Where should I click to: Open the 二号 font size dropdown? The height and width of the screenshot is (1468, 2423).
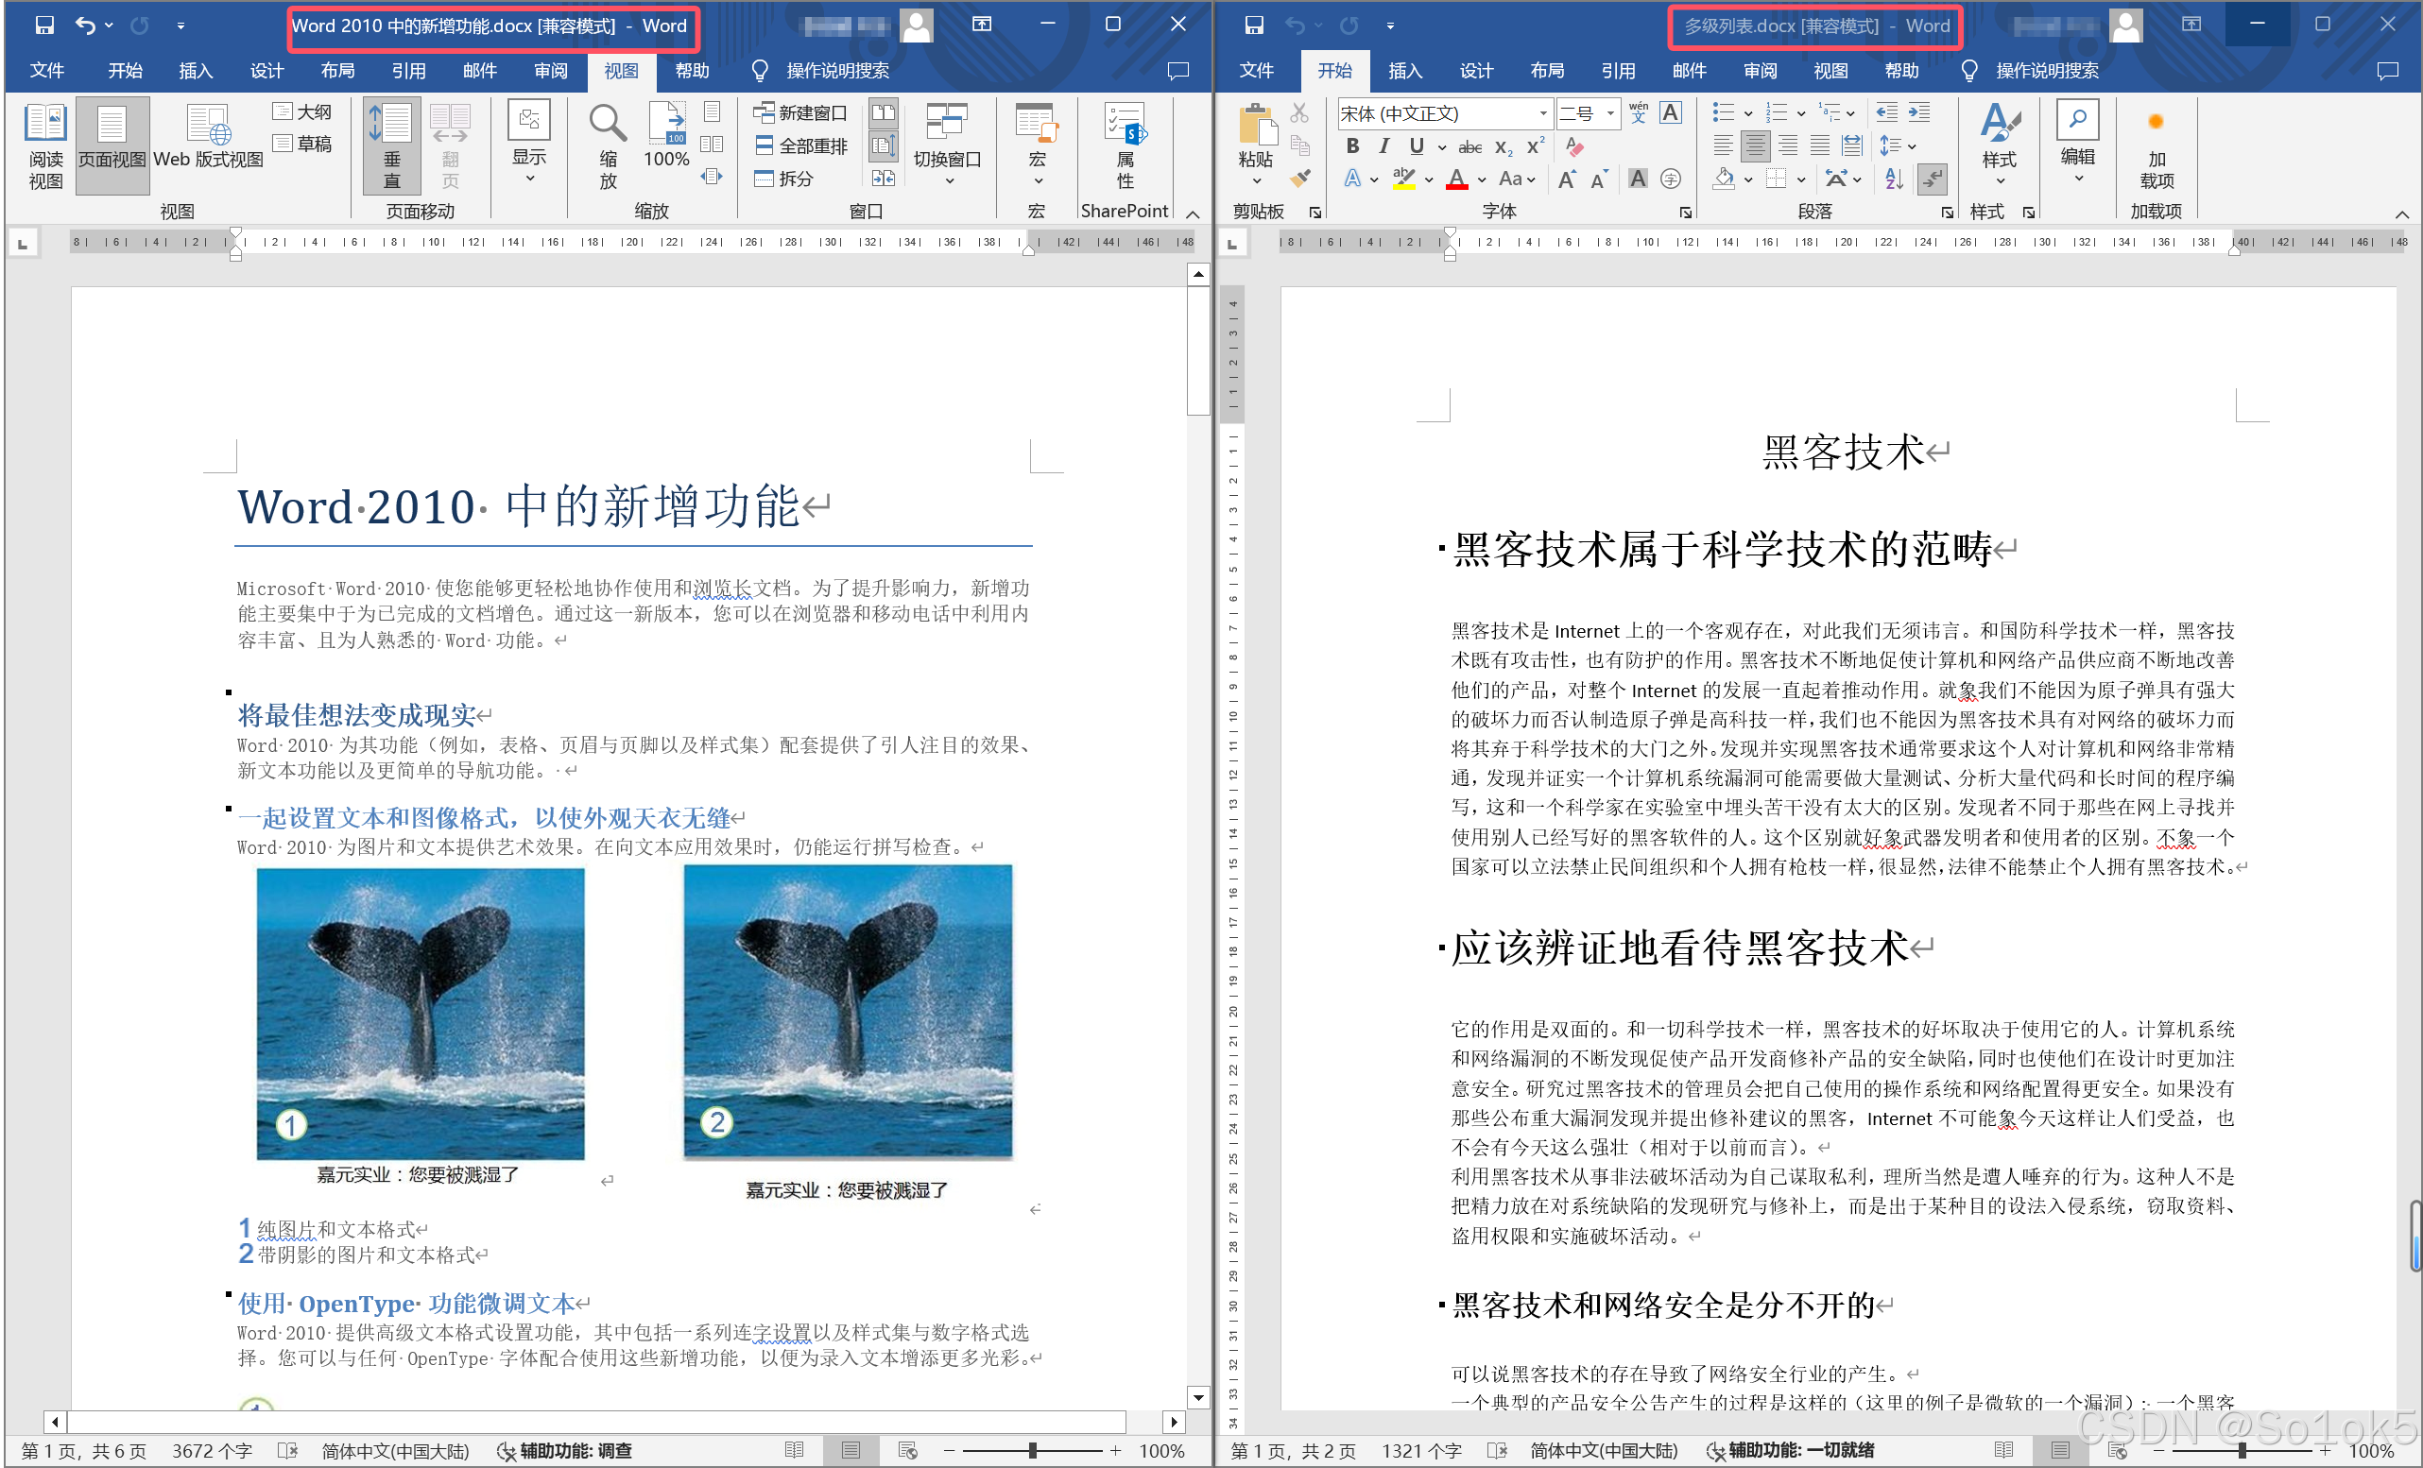click(x=1609, y=113)
